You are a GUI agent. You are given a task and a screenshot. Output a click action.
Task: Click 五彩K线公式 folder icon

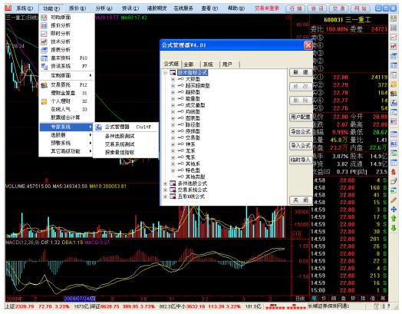pyautogui.click(x=173, y=197)
